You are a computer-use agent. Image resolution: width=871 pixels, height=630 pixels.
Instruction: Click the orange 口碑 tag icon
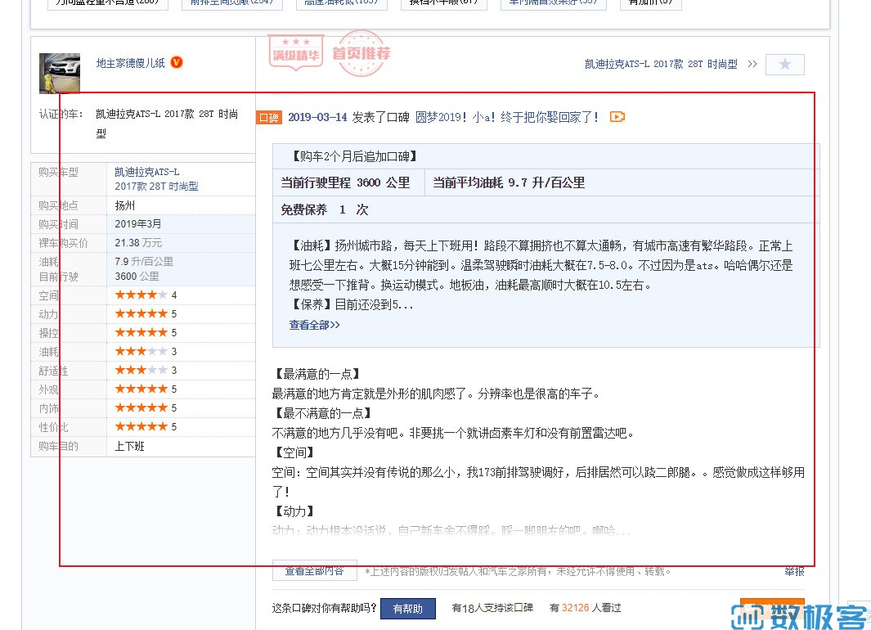[x=269, y=118]
